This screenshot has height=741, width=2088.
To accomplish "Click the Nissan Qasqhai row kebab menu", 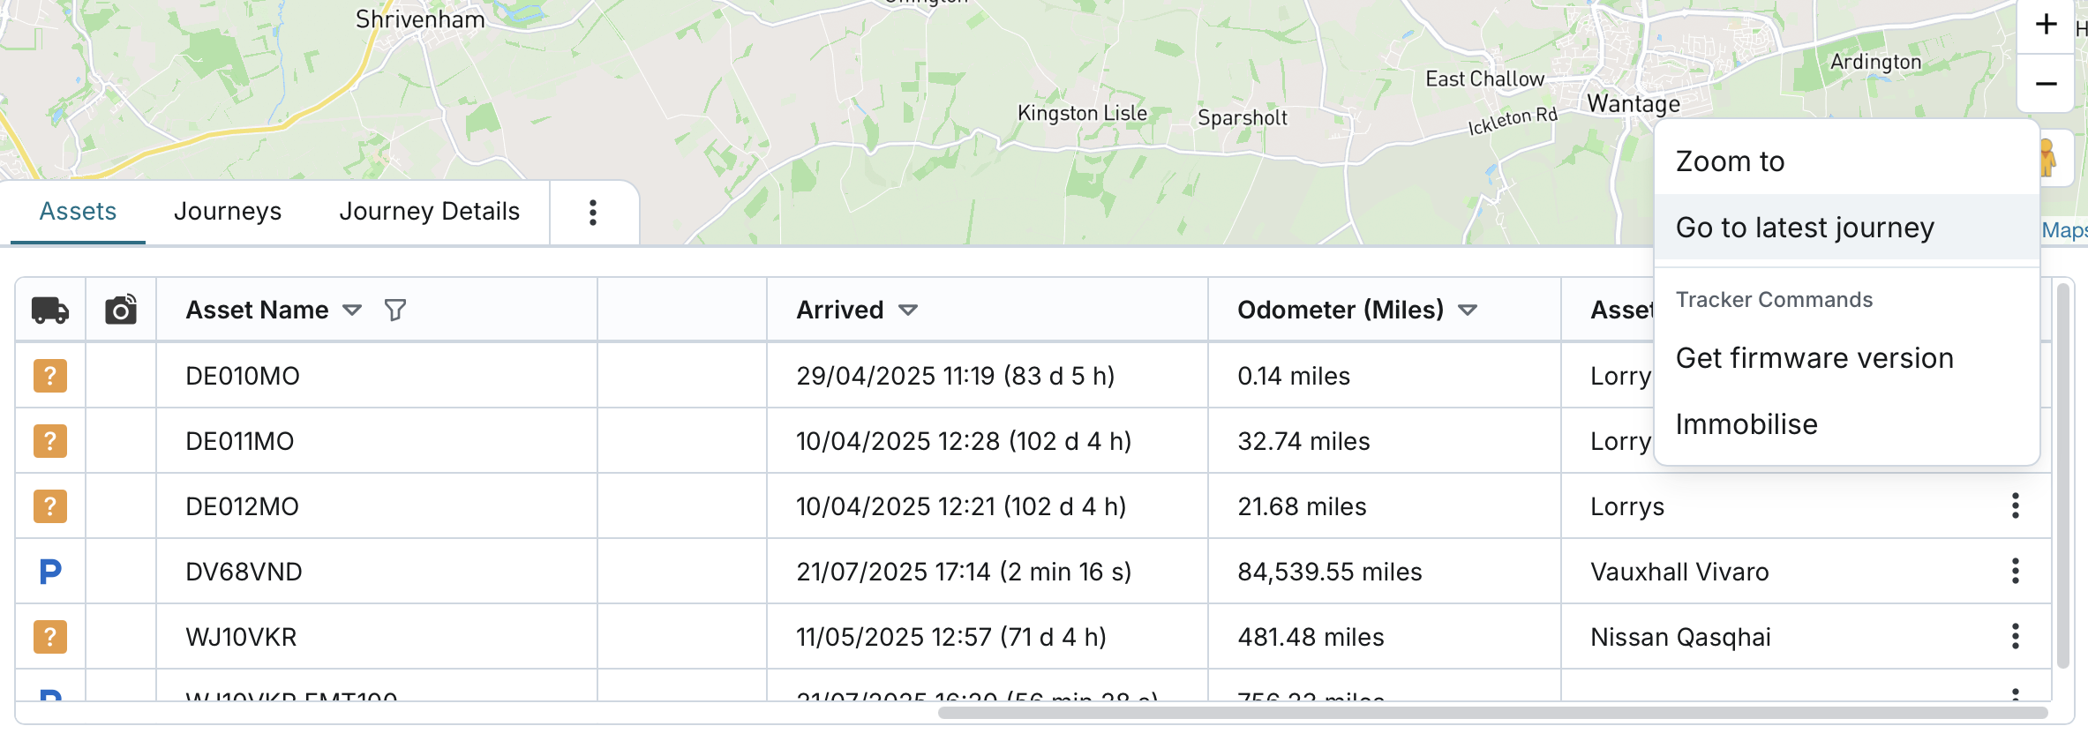I will click(x=2015, y=637).
